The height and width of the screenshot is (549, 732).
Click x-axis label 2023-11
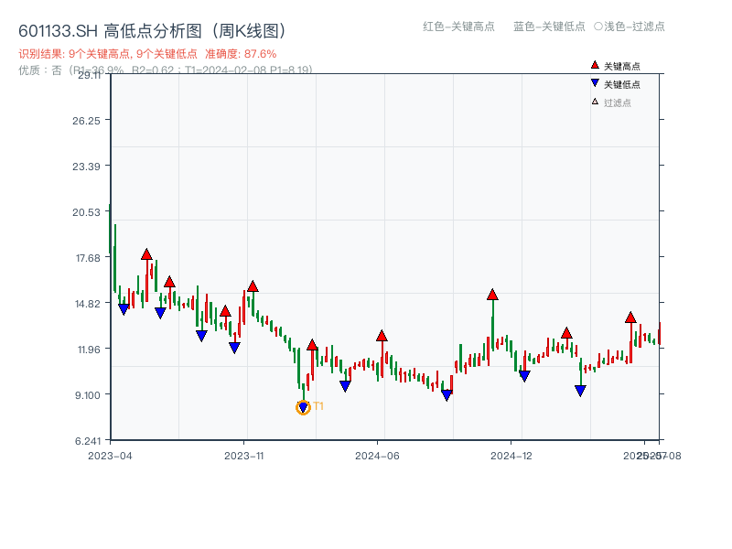point(244,456)
